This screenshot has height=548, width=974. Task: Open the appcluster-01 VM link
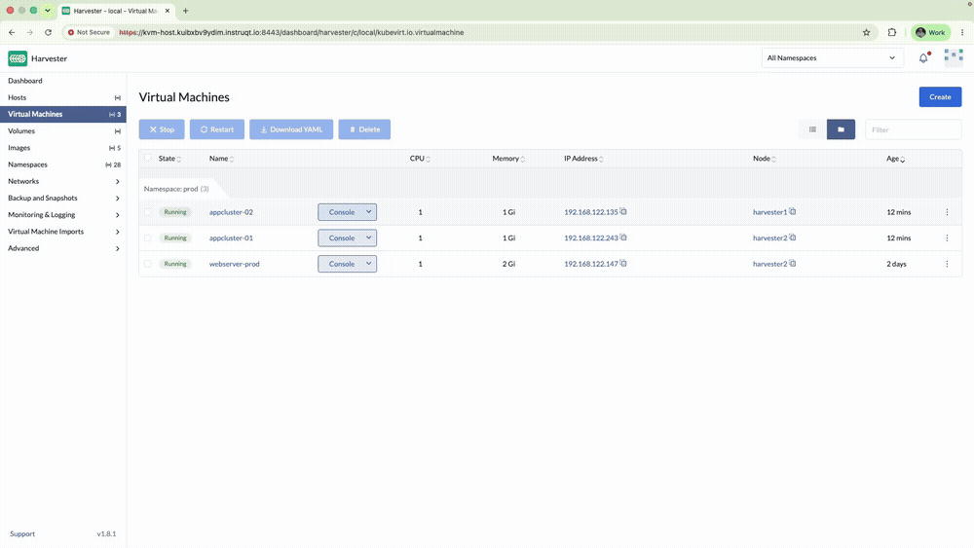point(231,238)
